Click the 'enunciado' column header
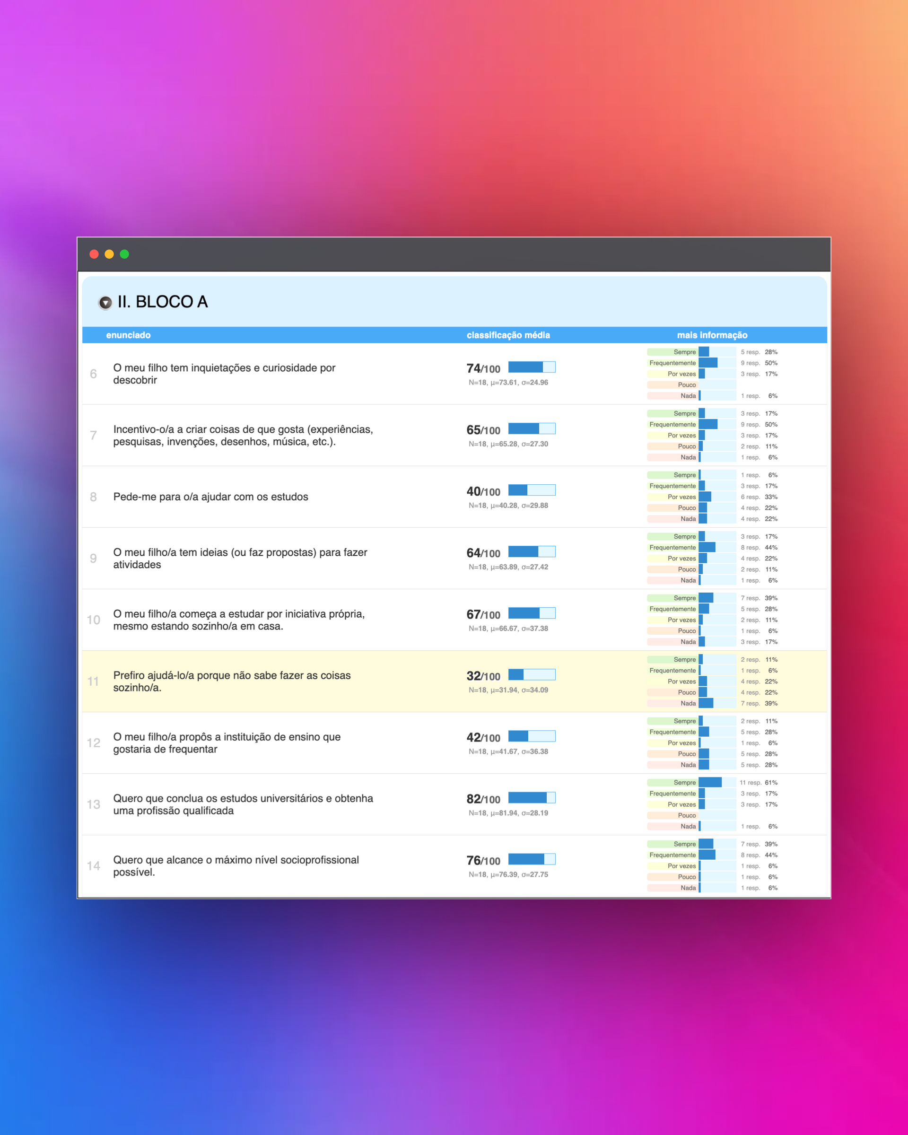This screenshot has height=1135, width=908. tap(128, 335)
